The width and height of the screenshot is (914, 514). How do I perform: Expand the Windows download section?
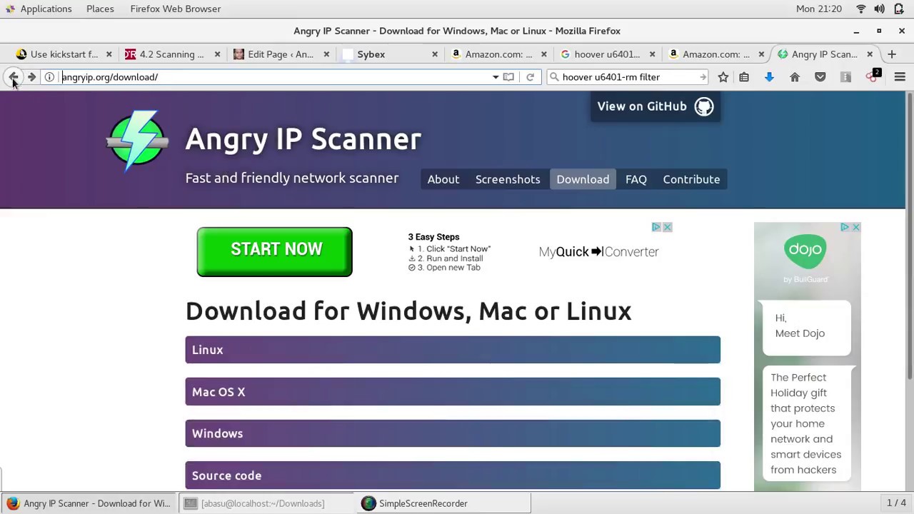pos(453,433)
